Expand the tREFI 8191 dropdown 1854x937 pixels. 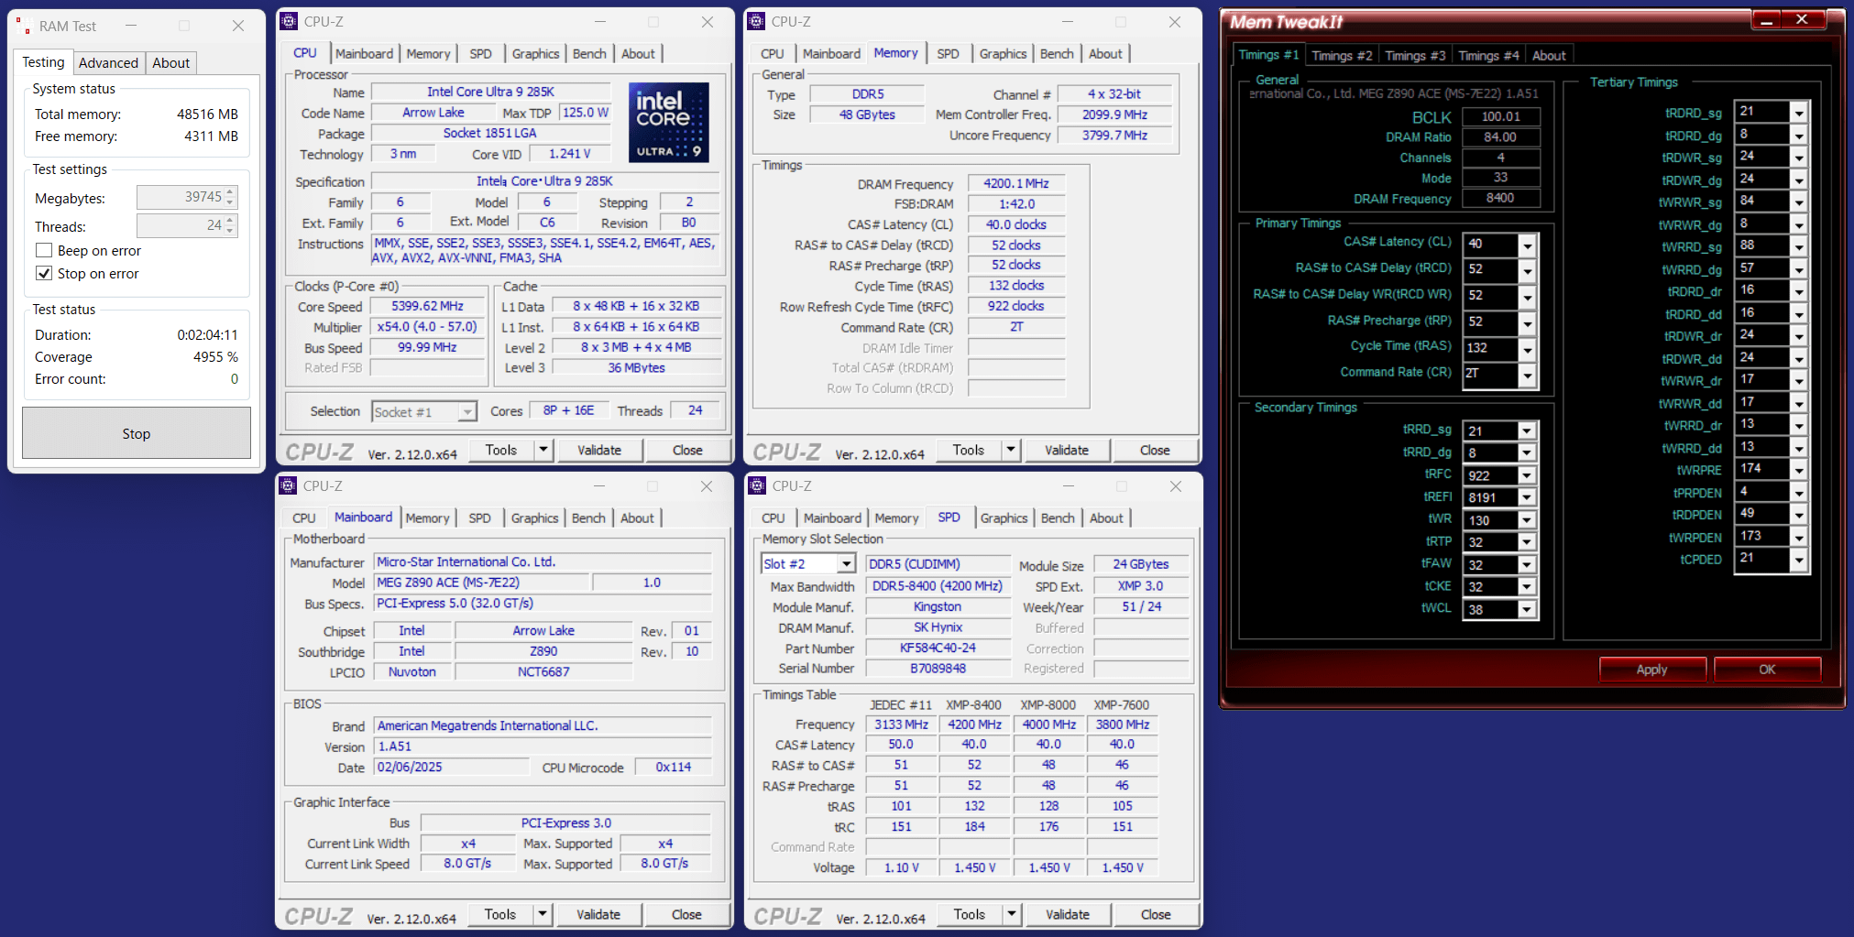(x=1527, y=497)
